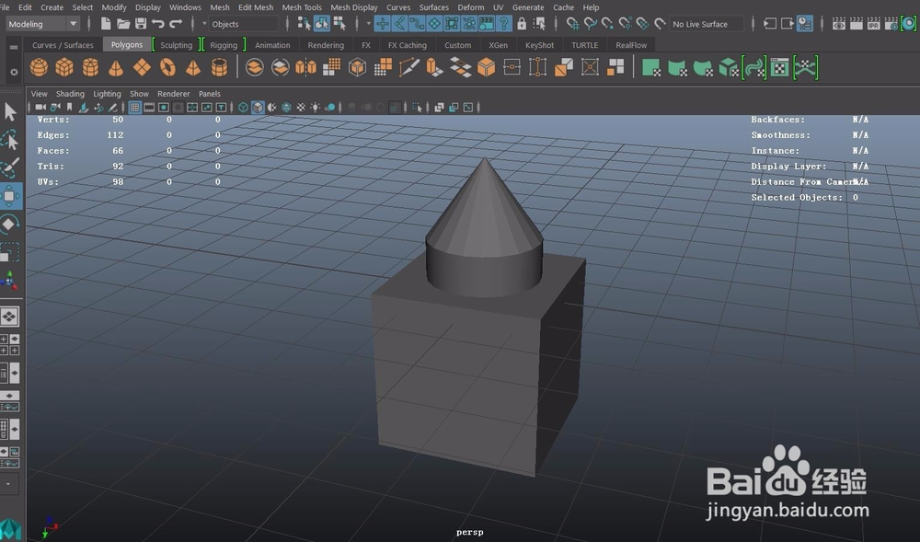Switch to the Curves / Surfaces shelf tab
This screenshot has height=542, width=920.
(x=63, y=45)
